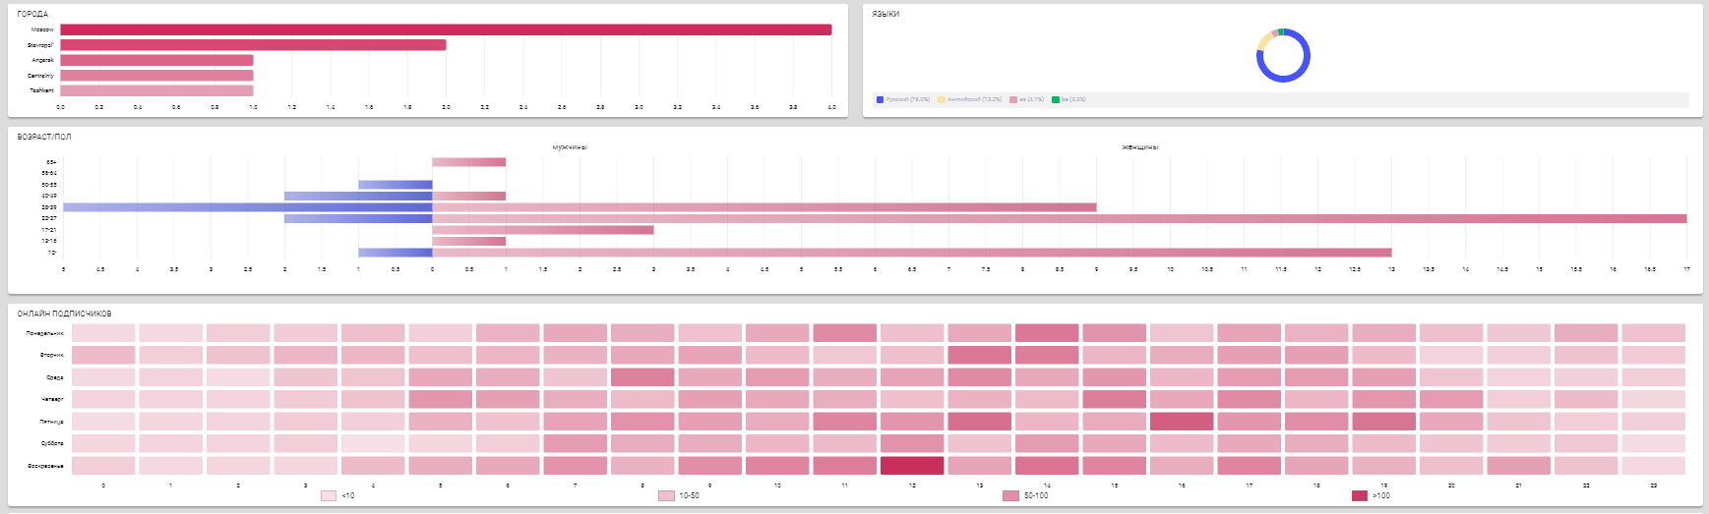Click the darkest Sunday cell at hour 12

coord(912,465)
